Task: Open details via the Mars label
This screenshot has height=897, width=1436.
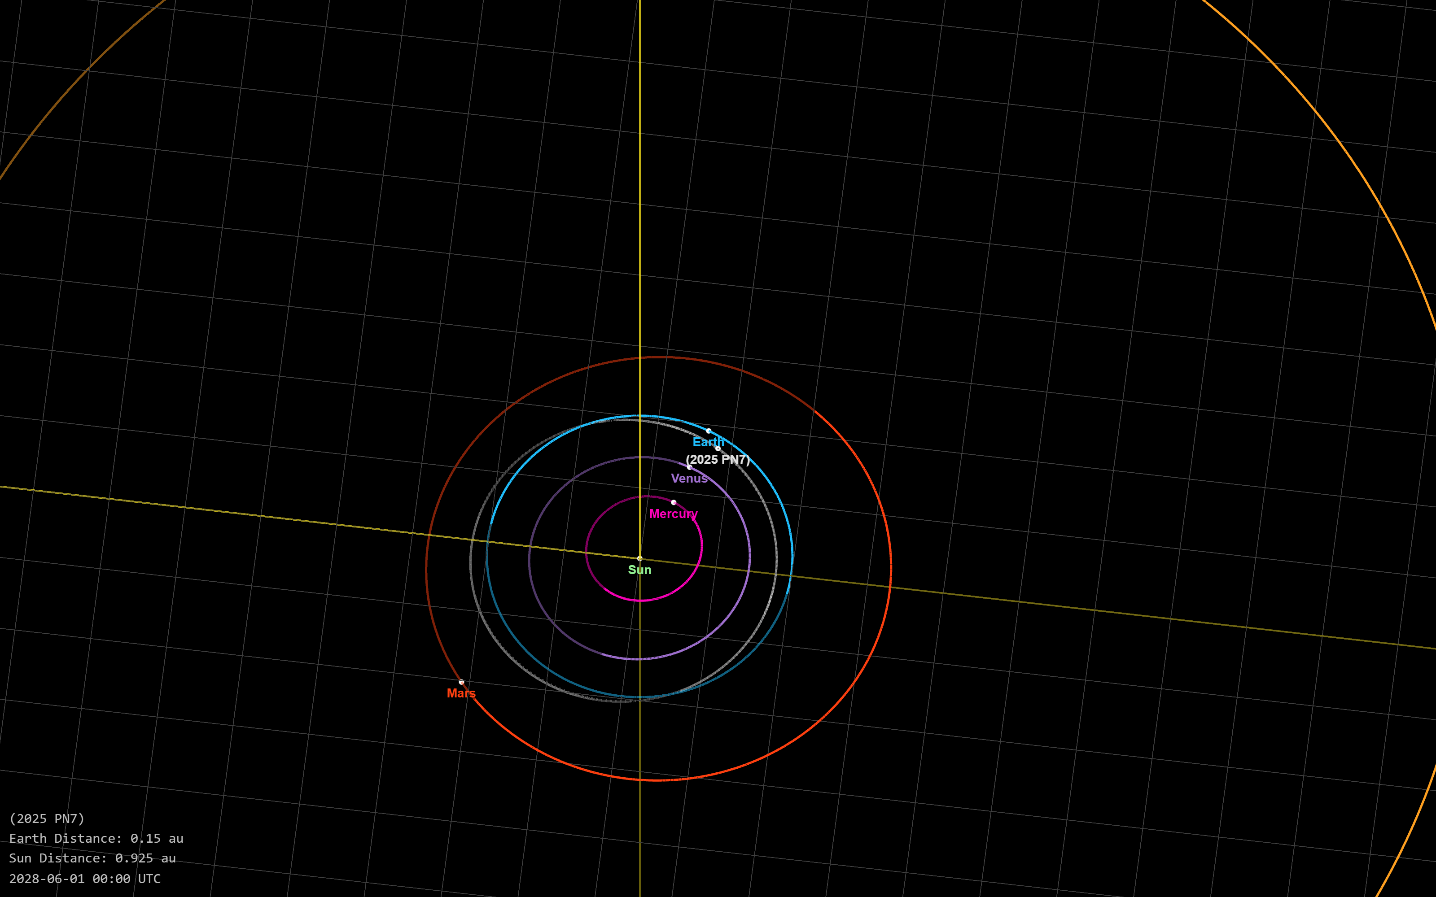Action: [x=461, y=693]
